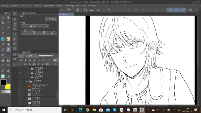
Task: Select the Lasso selection tool
Action: (x=3, y=28)
